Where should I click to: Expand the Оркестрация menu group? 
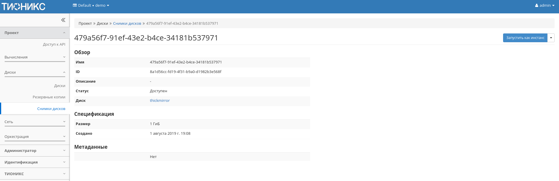[x=35, y=137]
